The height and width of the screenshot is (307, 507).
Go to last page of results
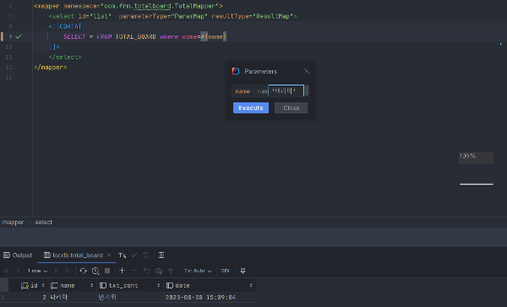67,271
